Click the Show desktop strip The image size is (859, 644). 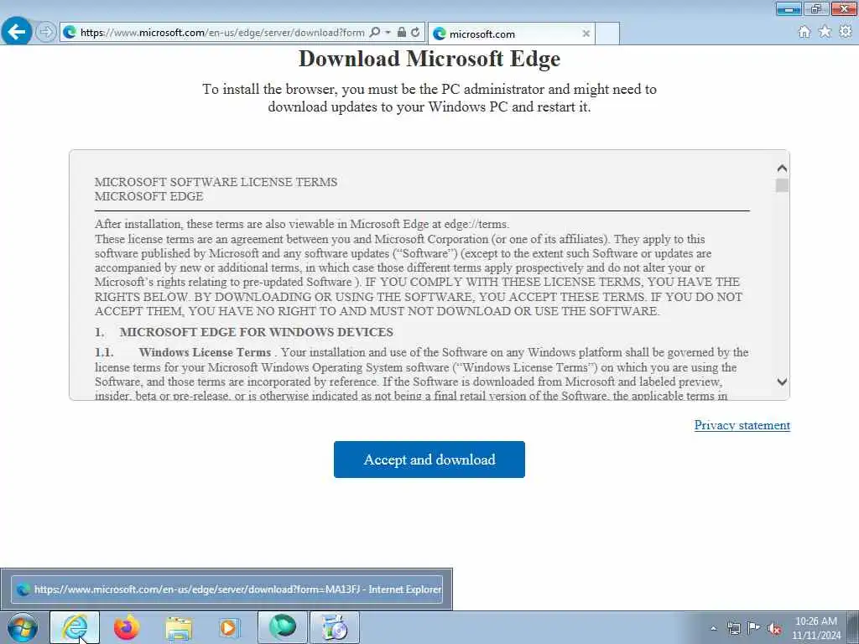[x=853, y=627]
